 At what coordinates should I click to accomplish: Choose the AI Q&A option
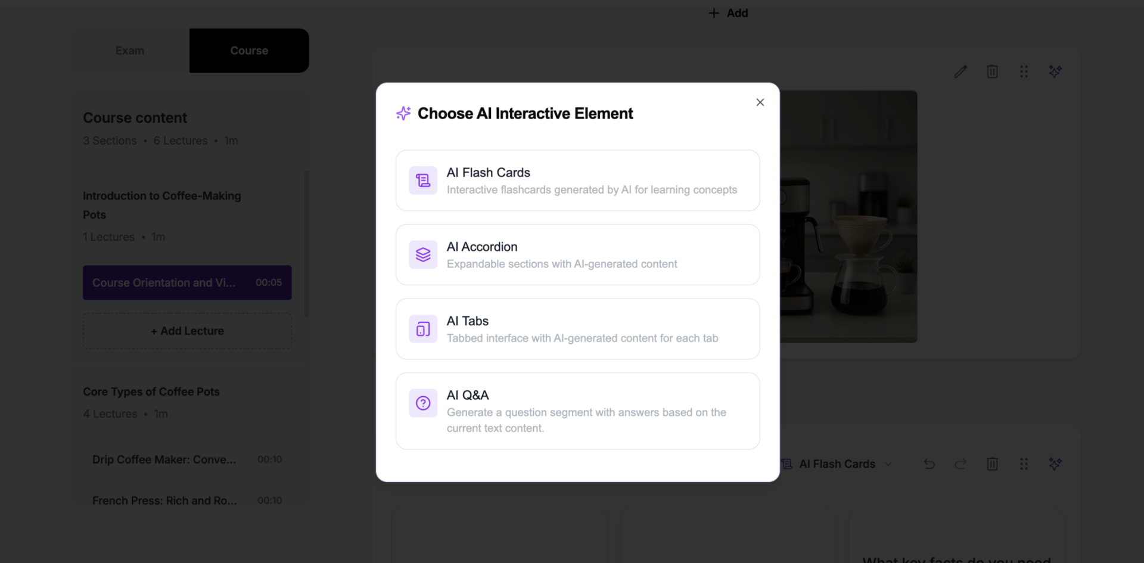[x=577, y=410]
